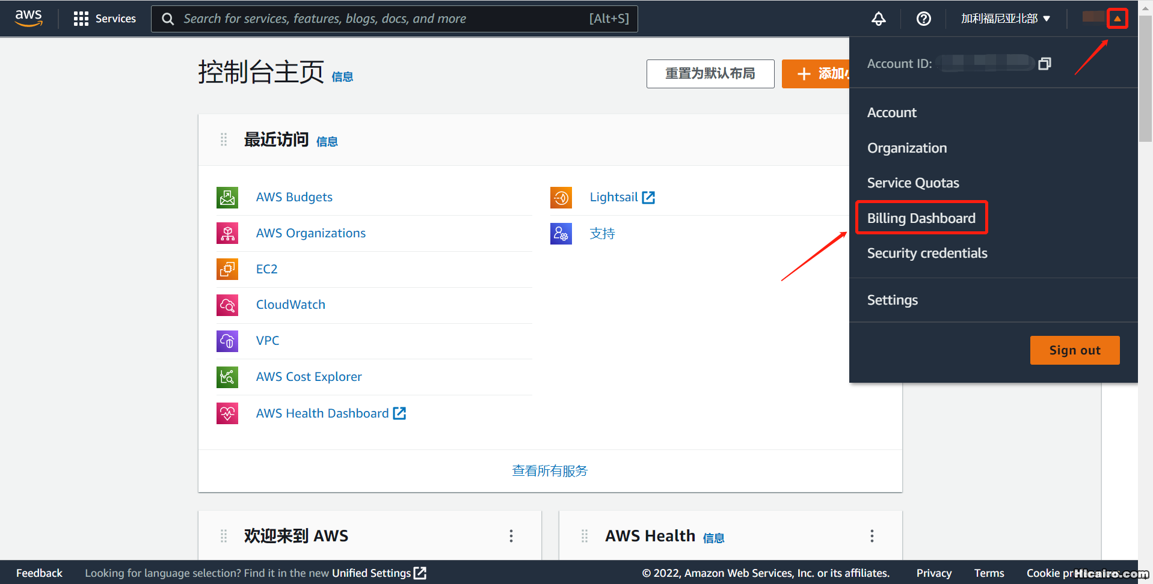The height and width of the screenshot is (584, 1153).
Task: Open Billing Dashboard menu entry
Action: pos(921,218)
